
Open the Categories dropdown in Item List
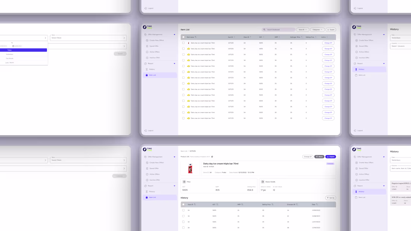click(x=318, y=29)
